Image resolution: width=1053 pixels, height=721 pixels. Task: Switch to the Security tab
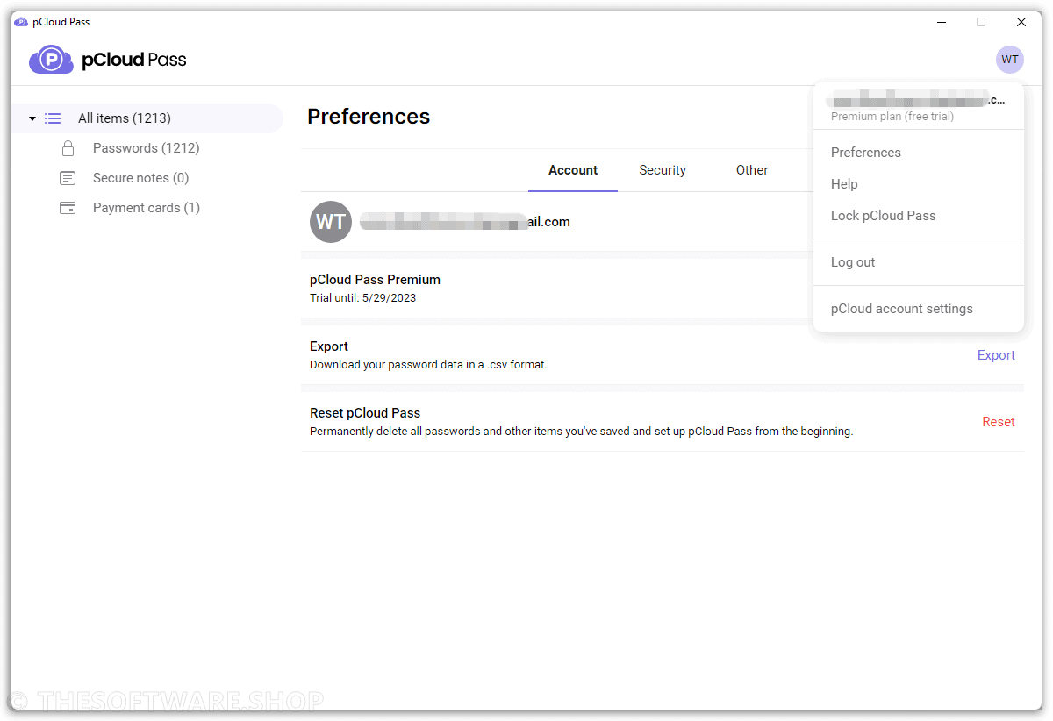coord(663,170)
